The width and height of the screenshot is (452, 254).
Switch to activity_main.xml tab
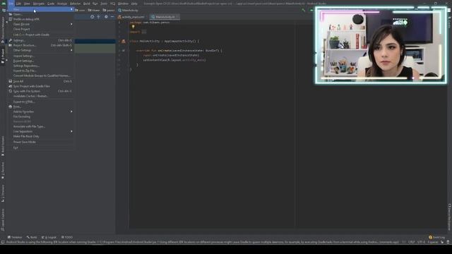click(131, 17)
